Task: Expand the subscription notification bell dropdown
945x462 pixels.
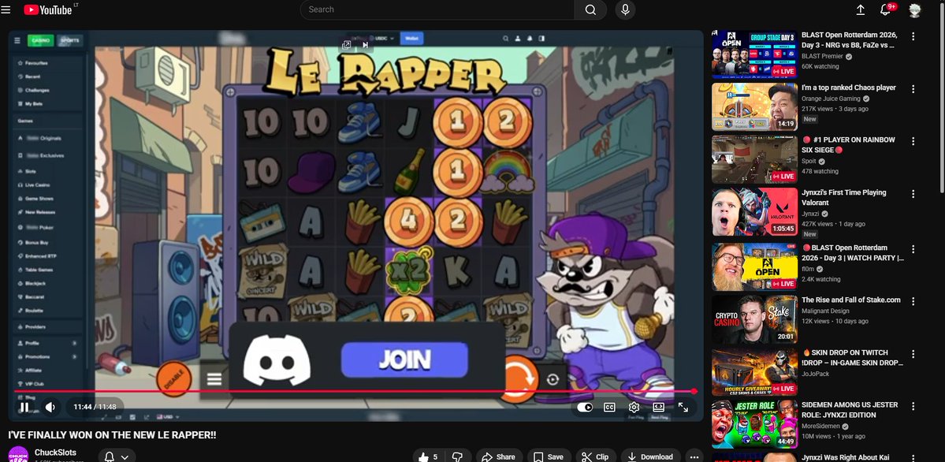Action: 117,456
